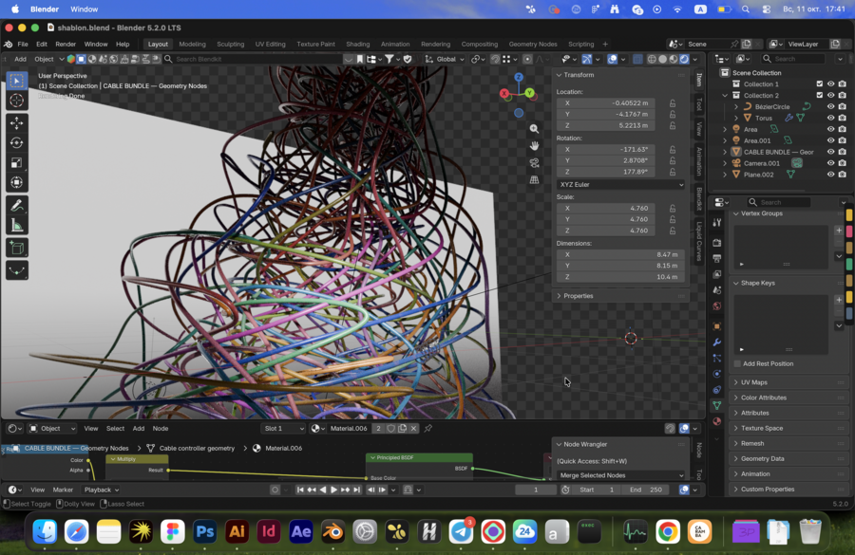The image size is (855, 555).
Task: Toggle visibility of Plane.002 in outliner
Action: pos(831,175)
